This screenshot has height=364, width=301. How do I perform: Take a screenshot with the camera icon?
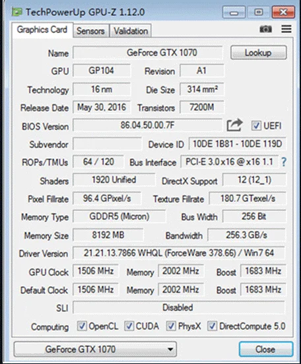pyautogui.click(x=265, y=29)
